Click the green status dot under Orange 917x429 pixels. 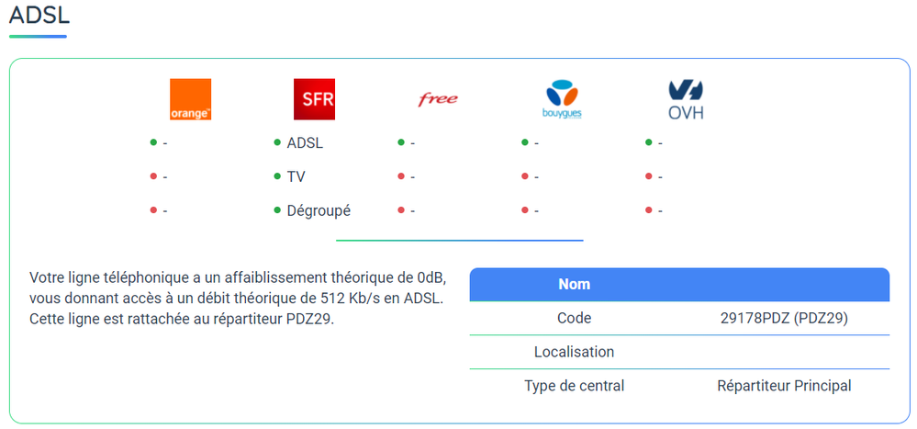pos(153,142)
